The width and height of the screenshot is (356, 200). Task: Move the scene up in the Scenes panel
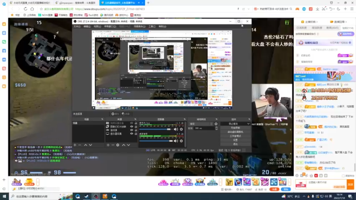click(x=85, y=145)
